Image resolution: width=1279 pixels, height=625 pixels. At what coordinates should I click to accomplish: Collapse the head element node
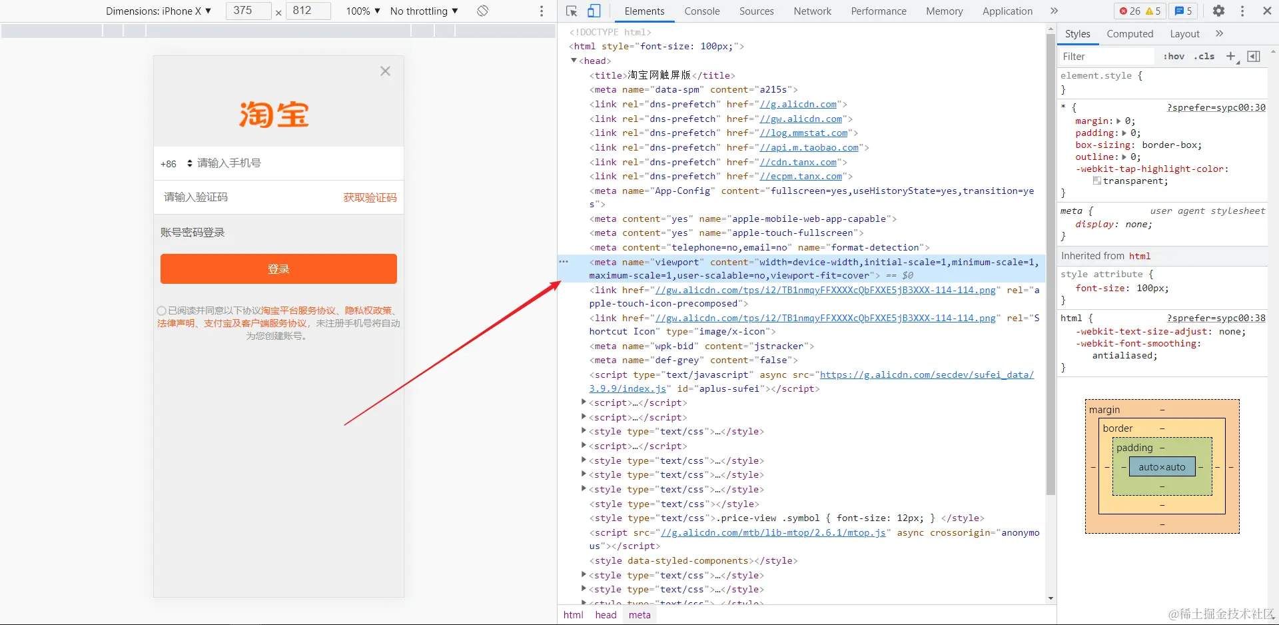574,61
